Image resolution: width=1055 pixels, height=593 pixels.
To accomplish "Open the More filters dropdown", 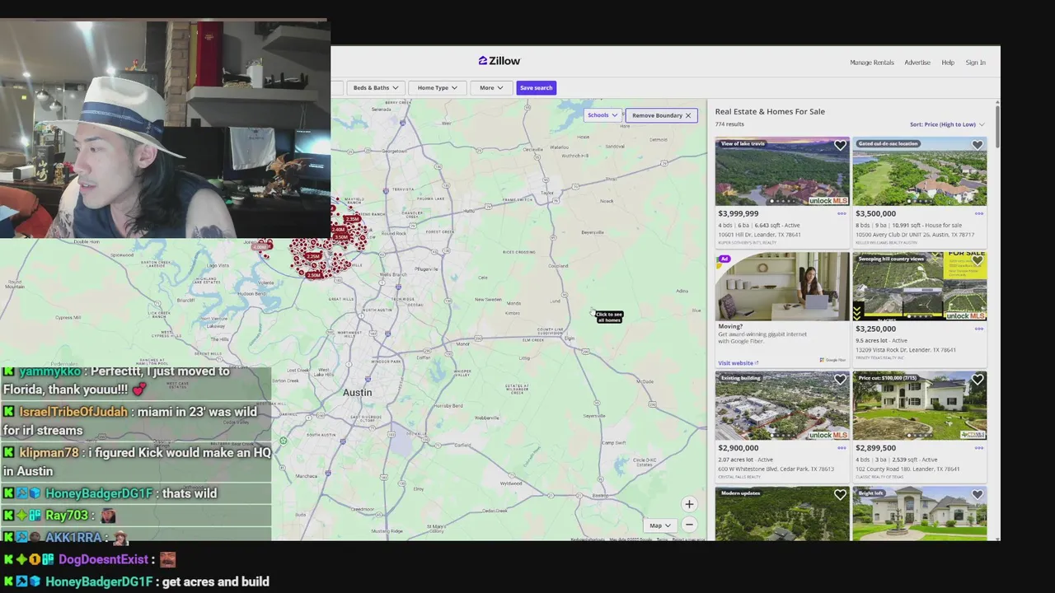I will coord(491,87).
